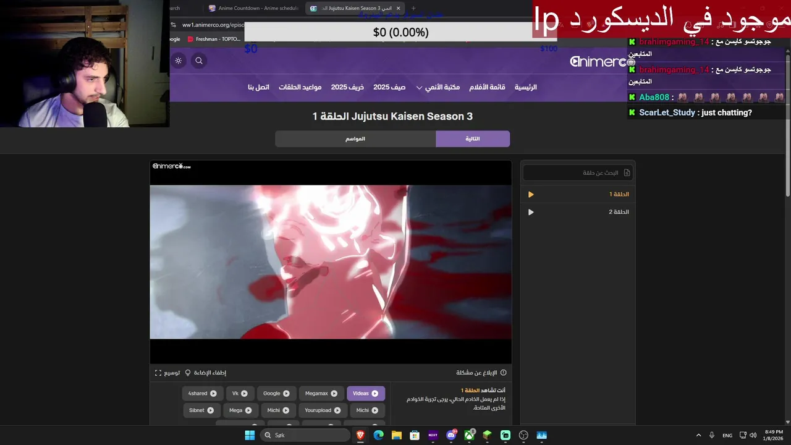
Task: Open Discord from the taskbar
Action: tap(451, 435)
